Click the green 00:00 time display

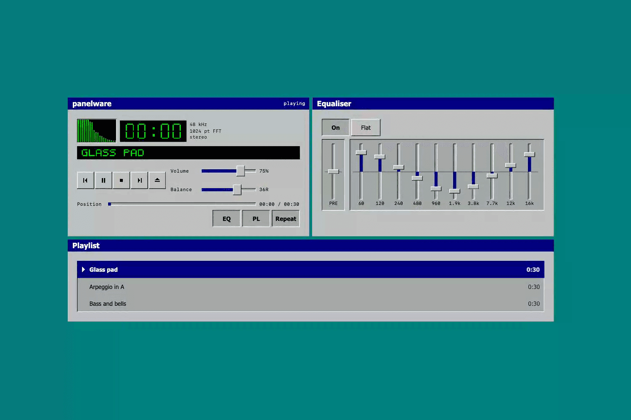click(x=153, y=131)
